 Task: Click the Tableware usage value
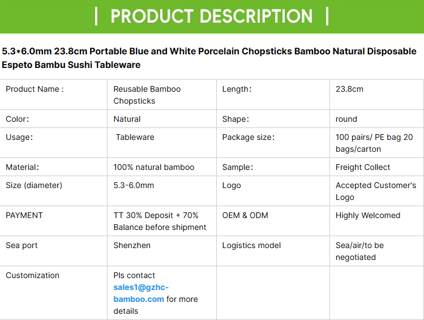pos(135,137)
